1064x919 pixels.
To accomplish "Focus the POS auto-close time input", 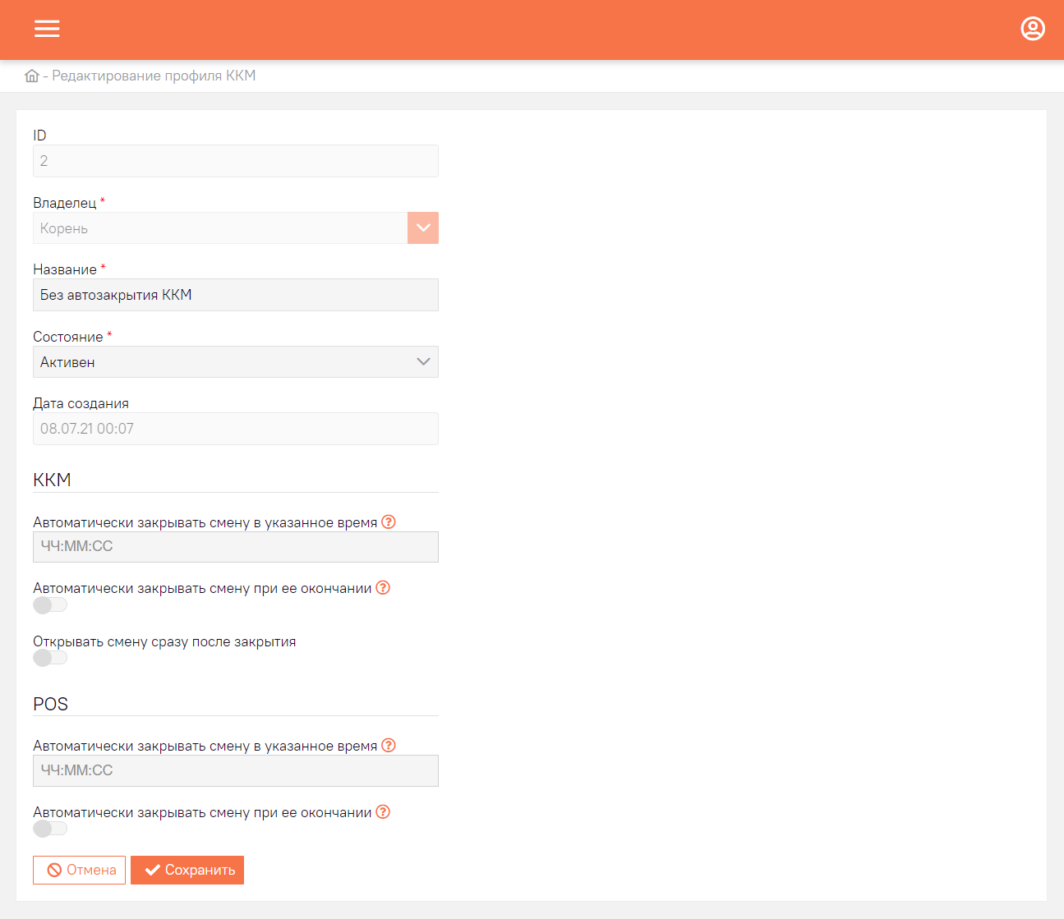I will 235,770.
